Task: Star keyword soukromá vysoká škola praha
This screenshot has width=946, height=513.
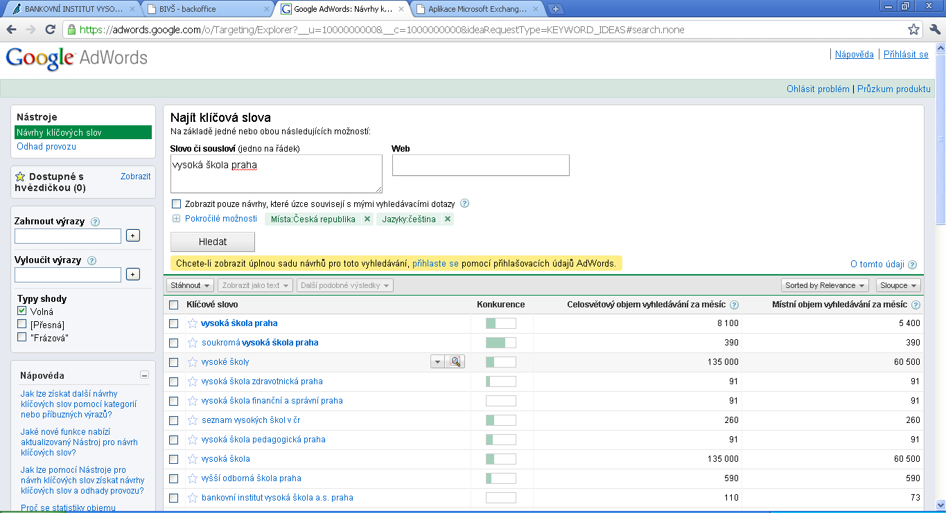Action: coord(193,343)
